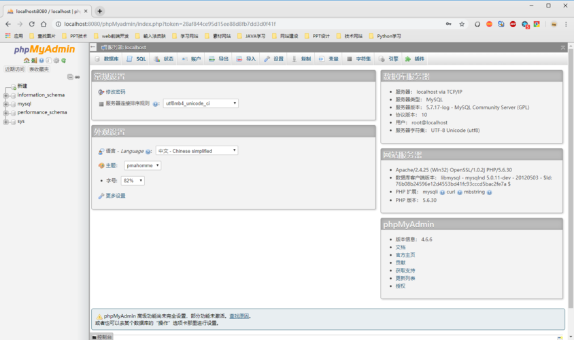Reload navigation panel with green refresh icon
574x340 pixels.
[64, 61]
